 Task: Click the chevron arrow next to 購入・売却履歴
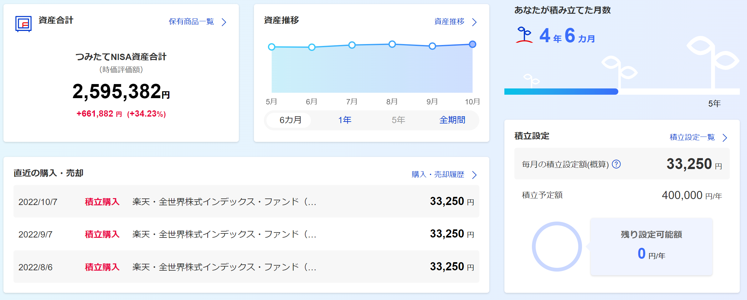pos(474,175)
